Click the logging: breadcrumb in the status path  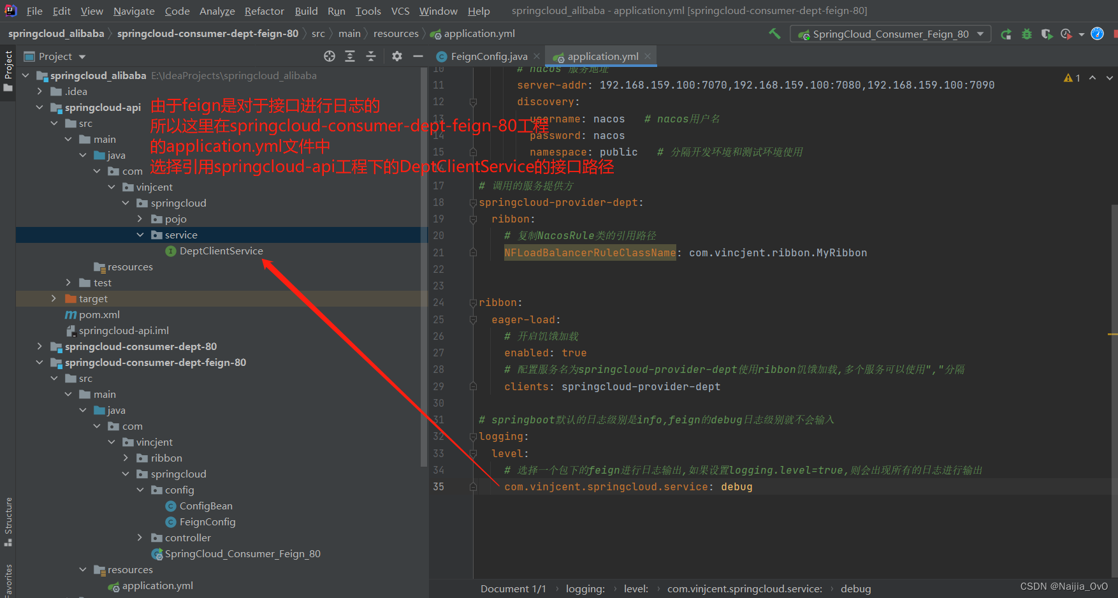click(585, 588)
